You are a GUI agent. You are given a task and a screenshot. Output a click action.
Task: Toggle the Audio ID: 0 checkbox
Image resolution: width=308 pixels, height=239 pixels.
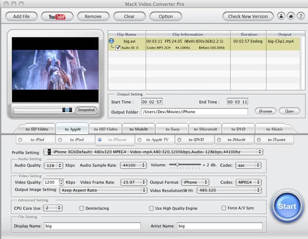tap(118, 48)
